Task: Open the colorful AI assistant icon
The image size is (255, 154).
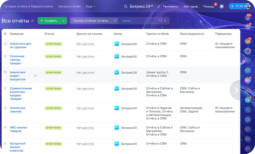Action: coord(221,7)
